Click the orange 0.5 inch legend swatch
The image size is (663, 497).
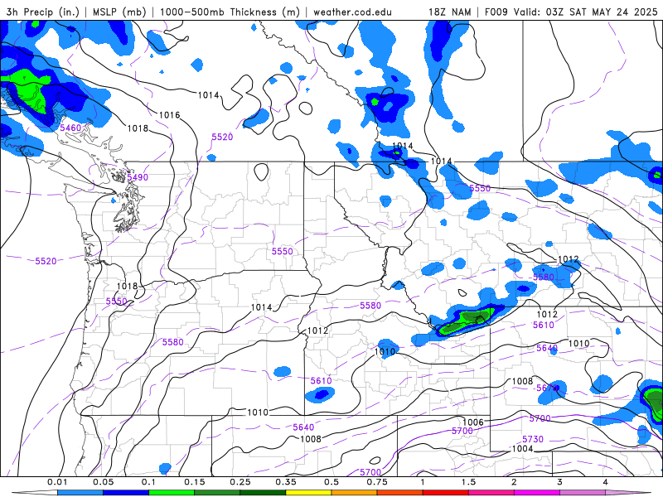point(355,493)
